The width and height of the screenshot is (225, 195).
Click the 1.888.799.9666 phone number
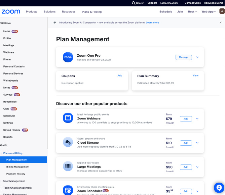point(169,3)
